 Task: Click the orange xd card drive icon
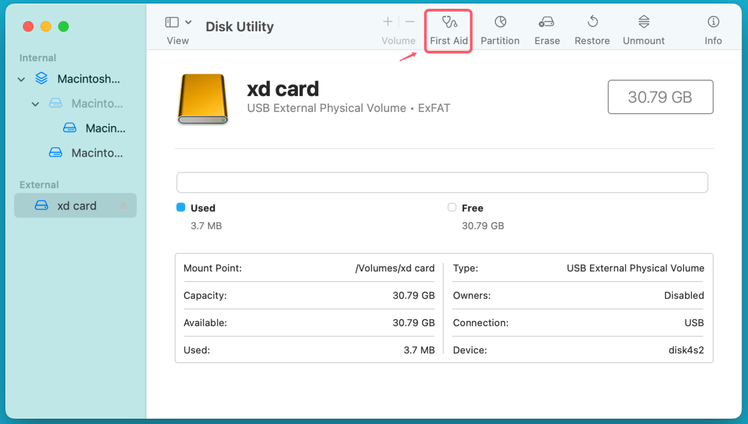202,99
